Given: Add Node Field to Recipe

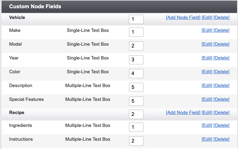Looking at the screenshot, I should (183, 113).
